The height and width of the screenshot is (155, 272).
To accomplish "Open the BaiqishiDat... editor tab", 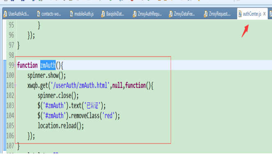I will pos(113,14).
